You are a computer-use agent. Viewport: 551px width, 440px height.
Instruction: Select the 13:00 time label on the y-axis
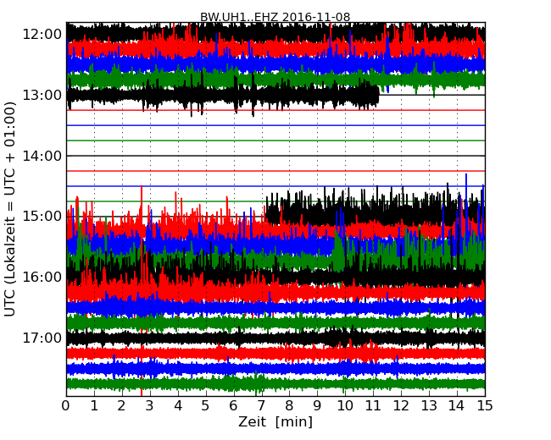tap(42, 95)
